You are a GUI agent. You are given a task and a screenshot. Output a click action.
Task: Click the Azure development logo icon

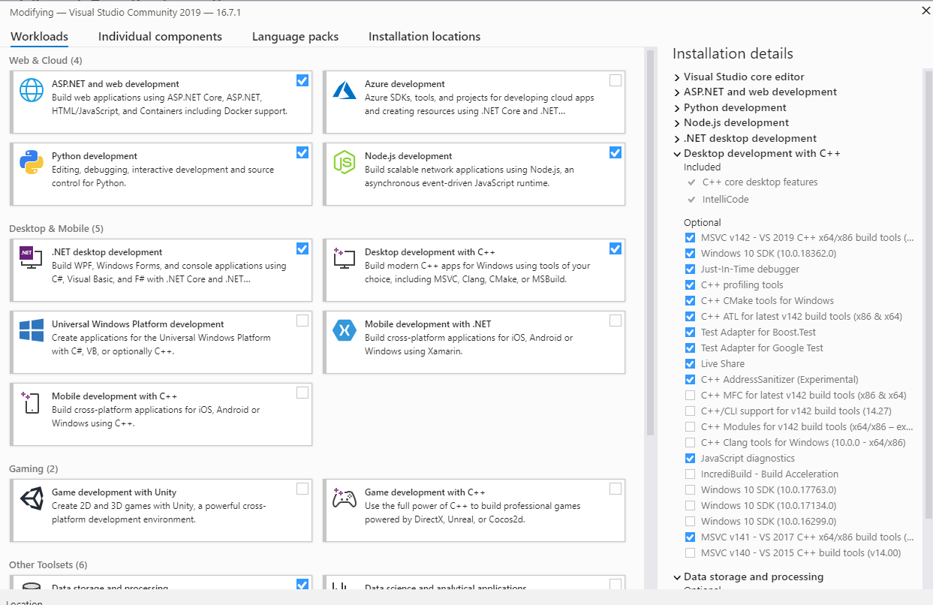click(345, 90)
